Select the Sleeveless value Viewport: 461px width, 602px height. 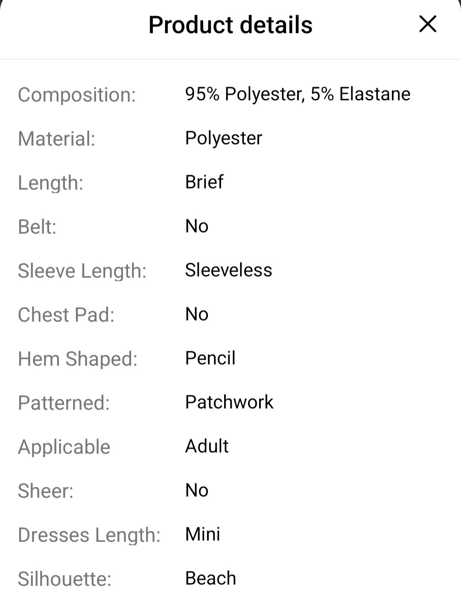(228, 270)
